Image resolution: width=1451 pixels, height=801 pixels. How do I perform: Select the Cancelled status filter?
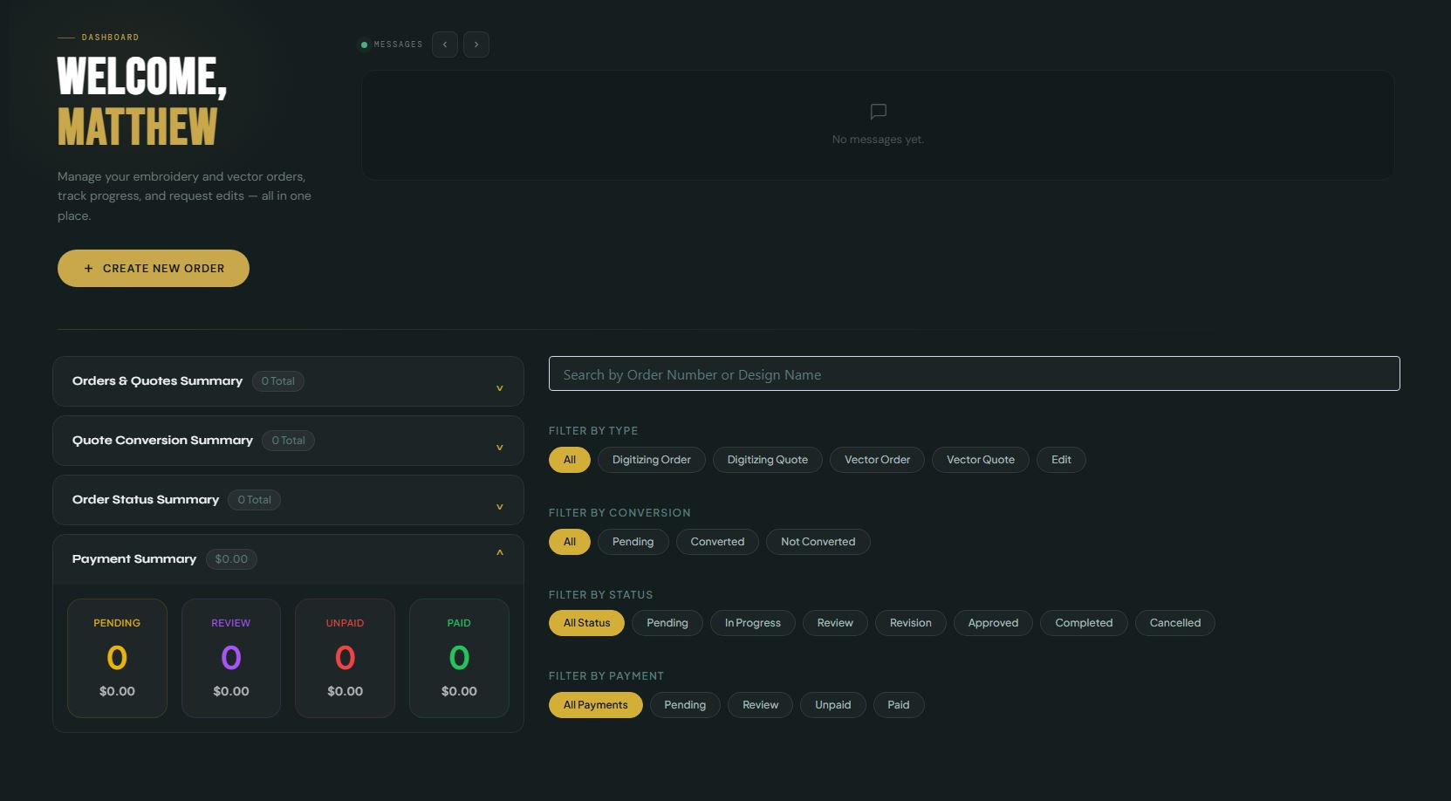(1174, 623)
